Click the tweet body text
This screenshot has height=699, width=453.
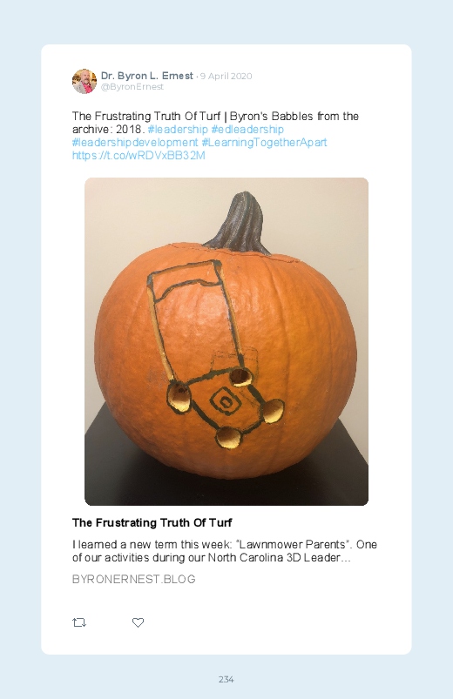(x=215, y=136)
